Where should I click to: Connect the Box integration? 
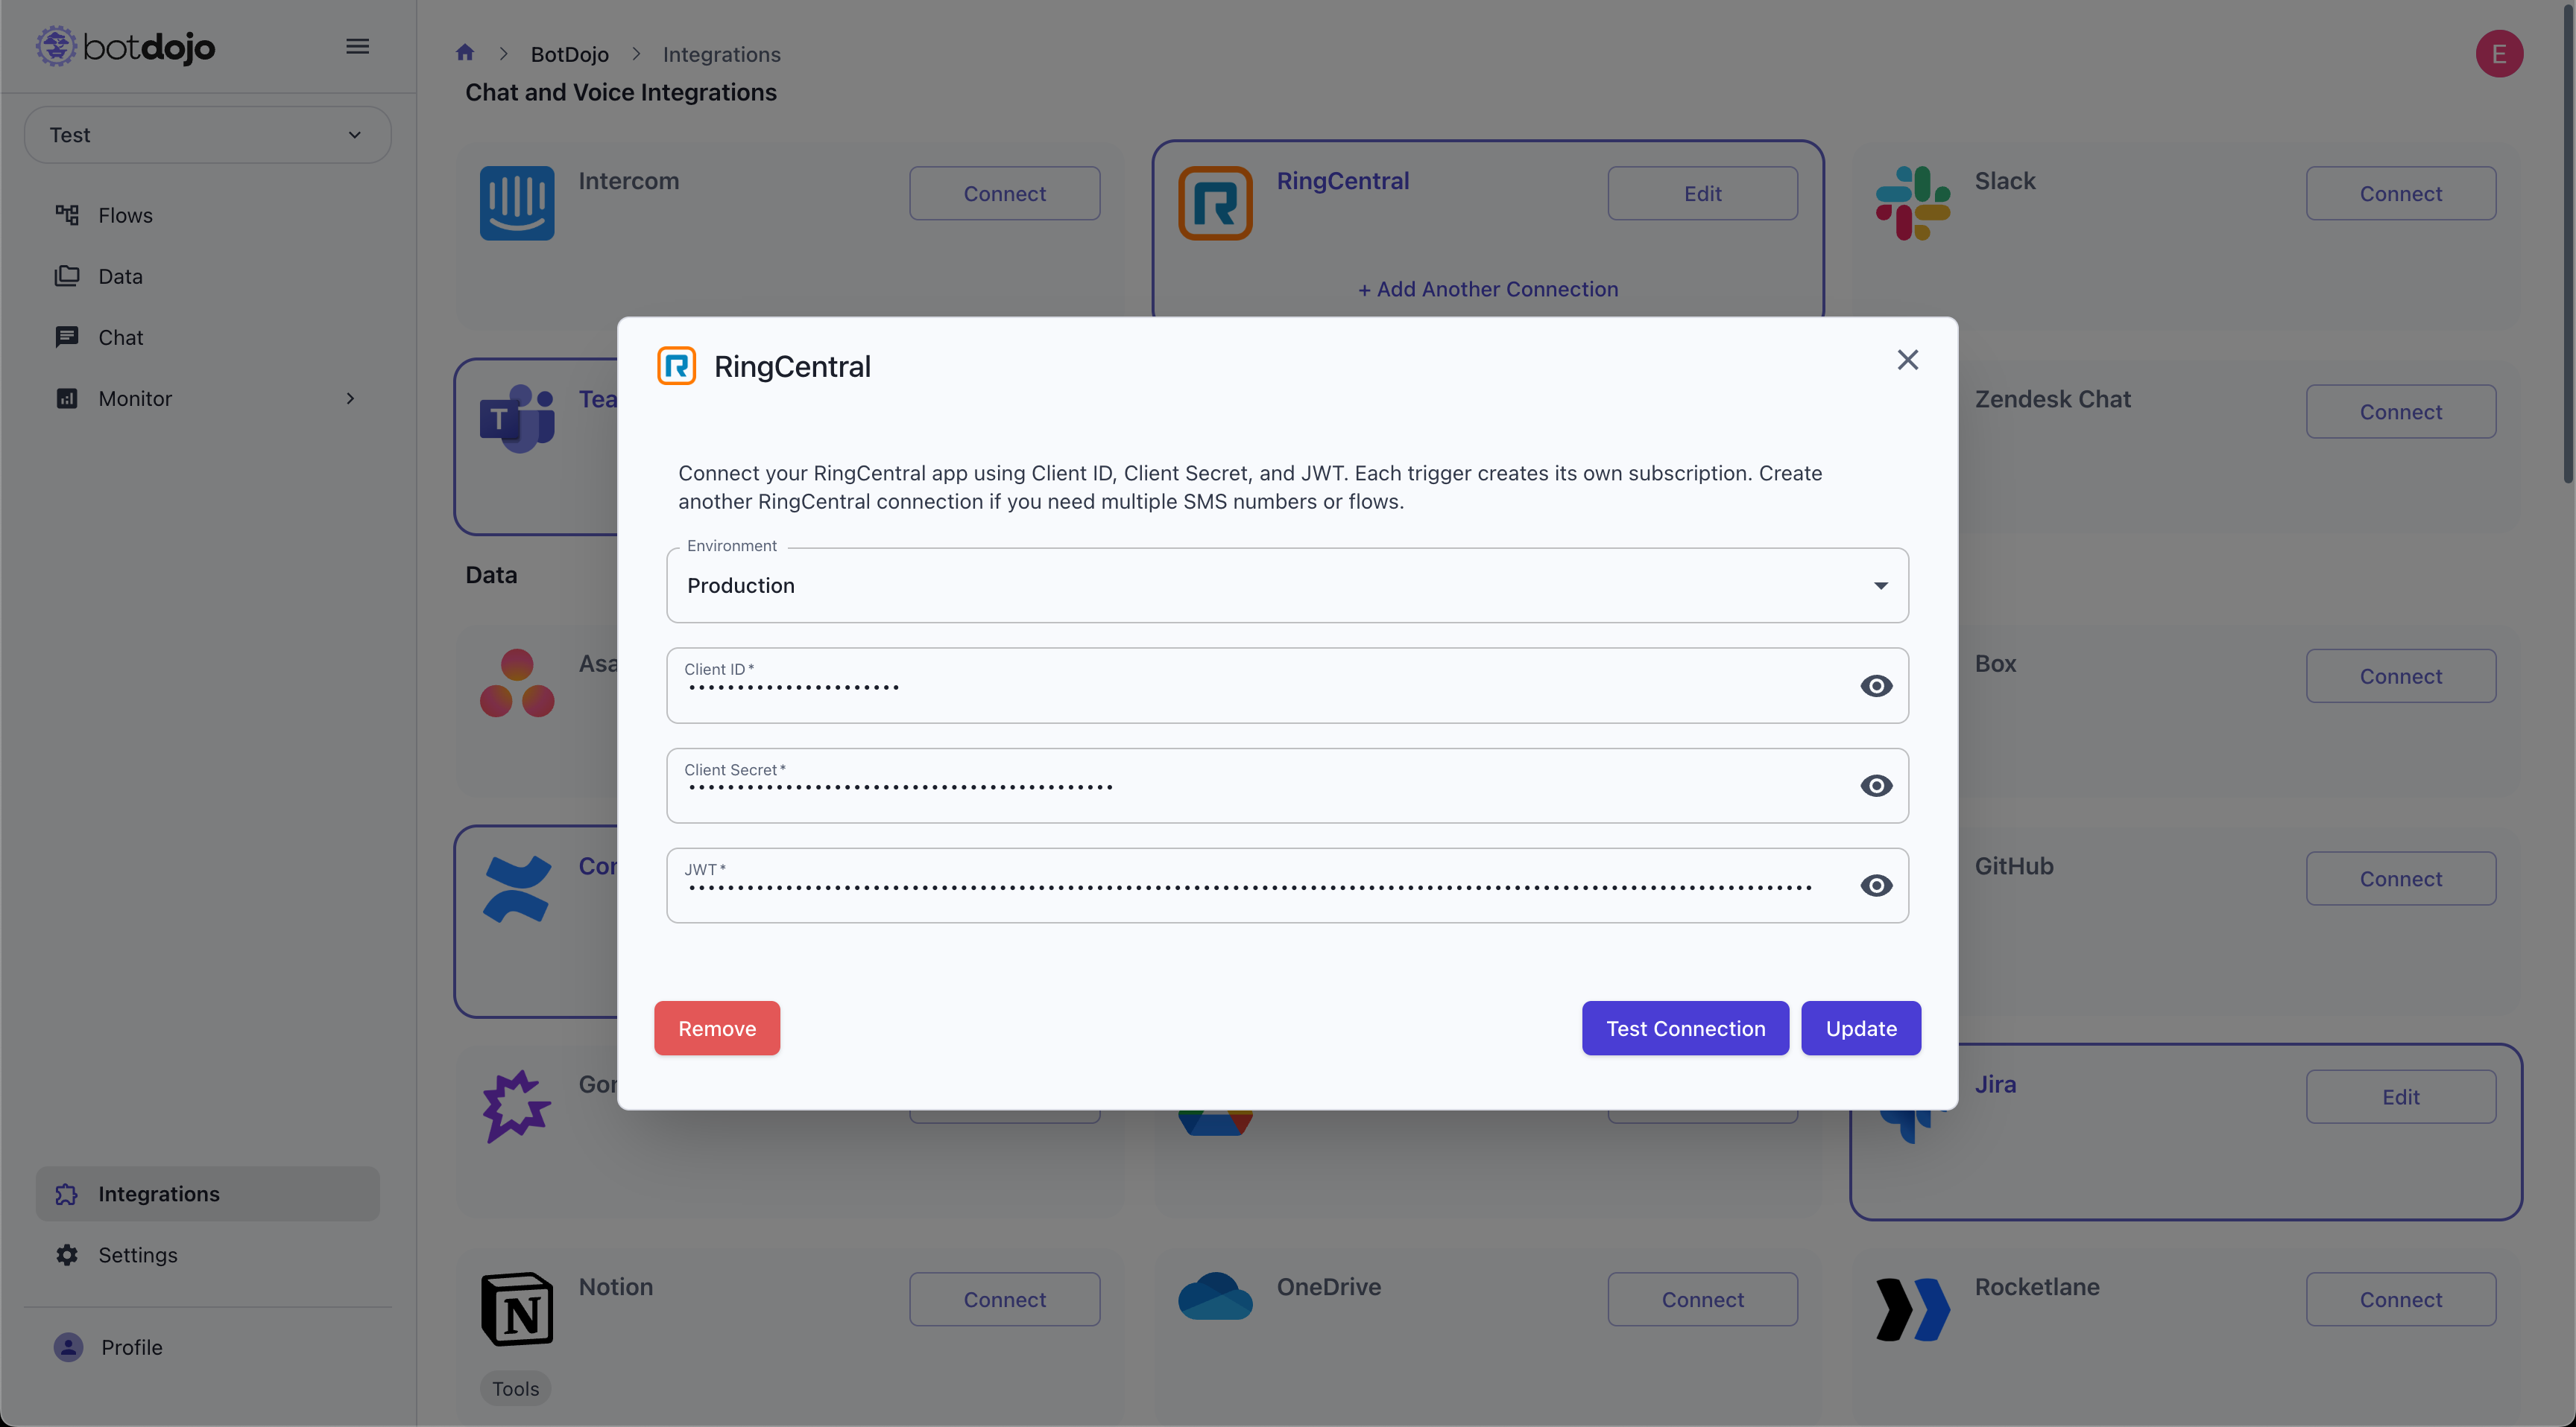click(x=2400, y=676)
